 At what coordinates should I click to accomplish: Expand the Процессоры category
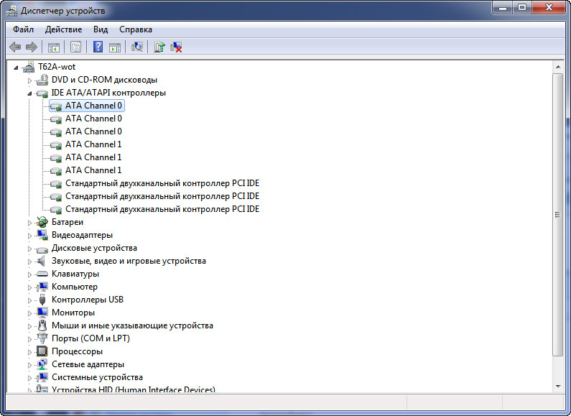30,352
